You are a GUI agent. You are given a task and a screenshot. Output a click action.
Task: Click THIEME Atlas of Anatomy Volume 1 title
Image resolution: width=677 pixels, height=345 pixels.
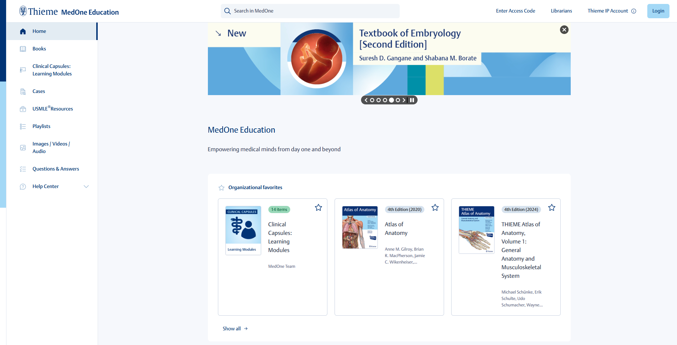click(x=521, y=250)
